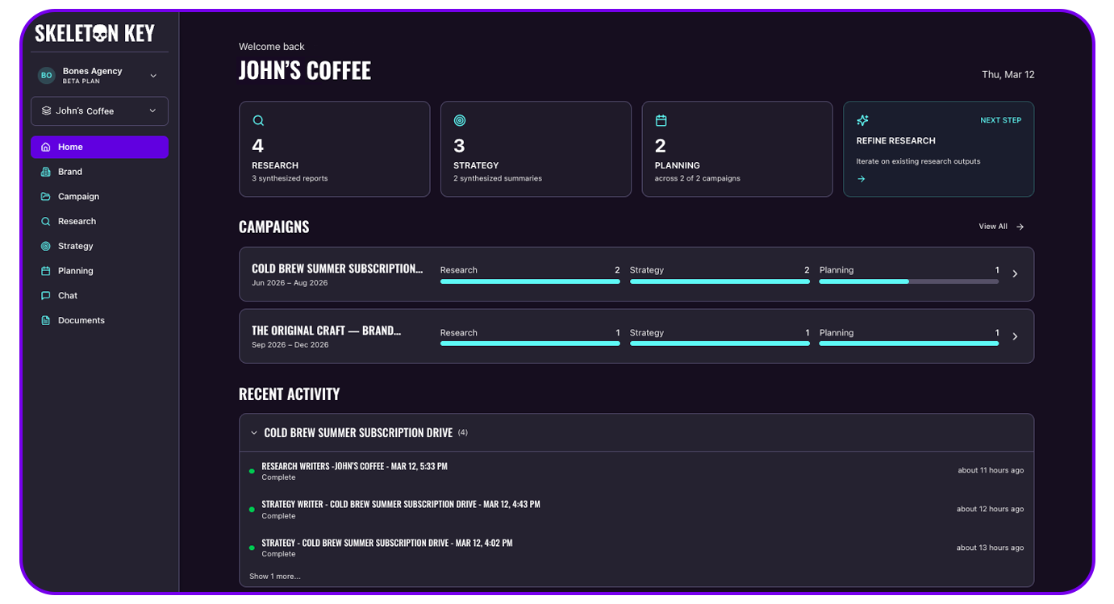
Task: Open the Bones Agency account dropdown
Action: [153, 76]
